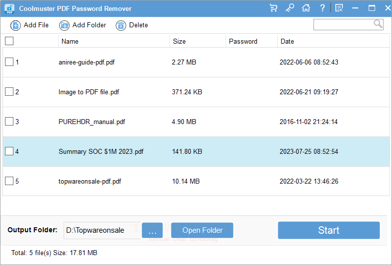Click the date 2023-07-25 08:52:54
The width and height of the screenshot is (392, 265).
coord(309,151)
